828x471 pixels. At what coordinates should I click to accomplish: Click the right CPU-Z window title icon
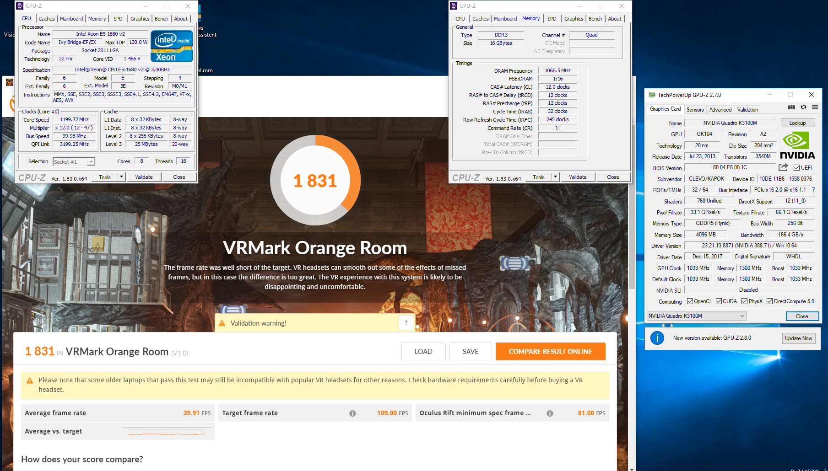454,6
